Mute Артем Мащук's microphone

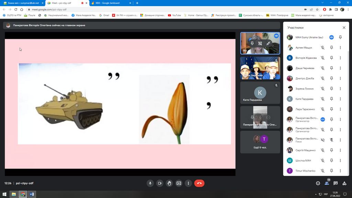[x=322, y=48]
